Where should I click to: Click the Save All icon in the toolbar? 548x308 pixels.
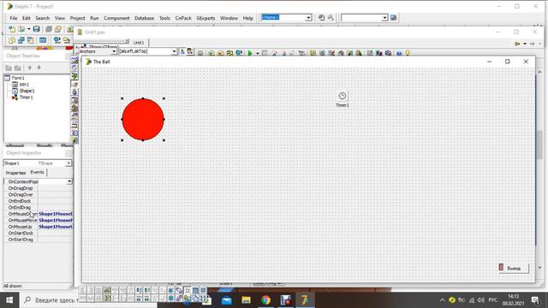click(49, 29)
